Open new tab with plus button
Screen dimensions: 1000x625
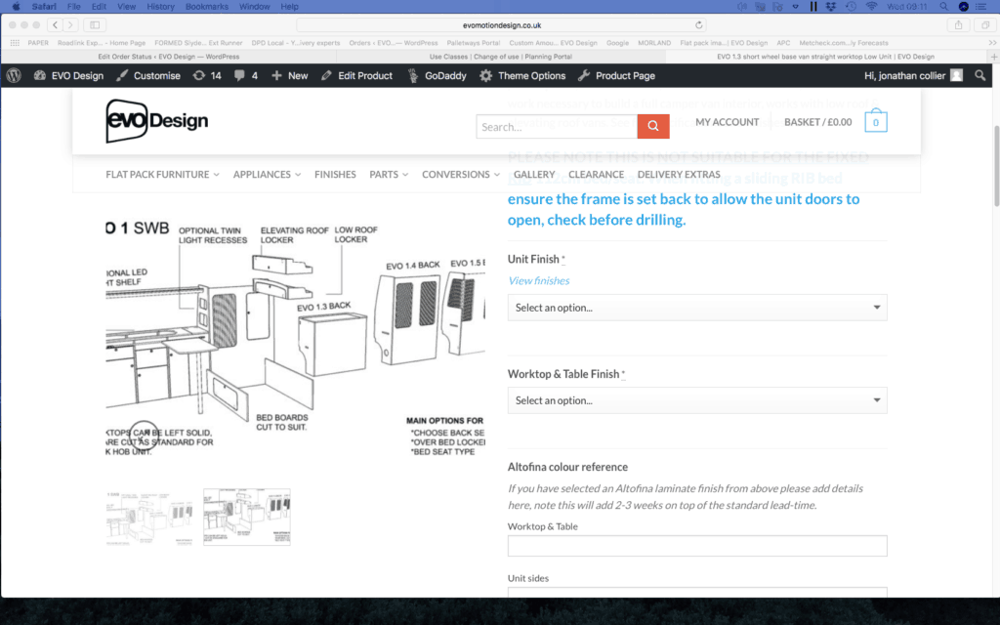(993, 56)
